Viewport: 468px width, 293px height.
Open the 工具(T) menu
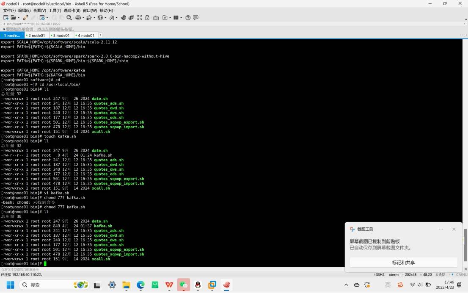point(55,11)
